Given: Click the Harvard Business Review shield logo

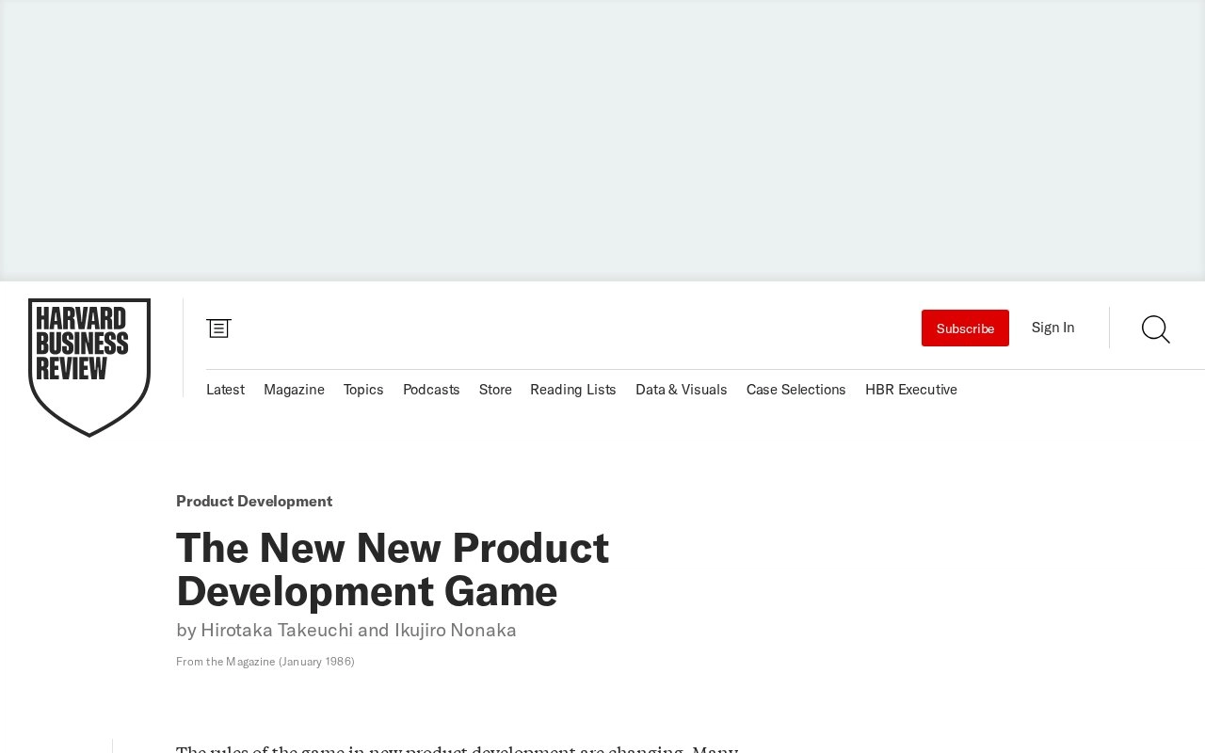Looking at the screenshot, I should point(89,367).
